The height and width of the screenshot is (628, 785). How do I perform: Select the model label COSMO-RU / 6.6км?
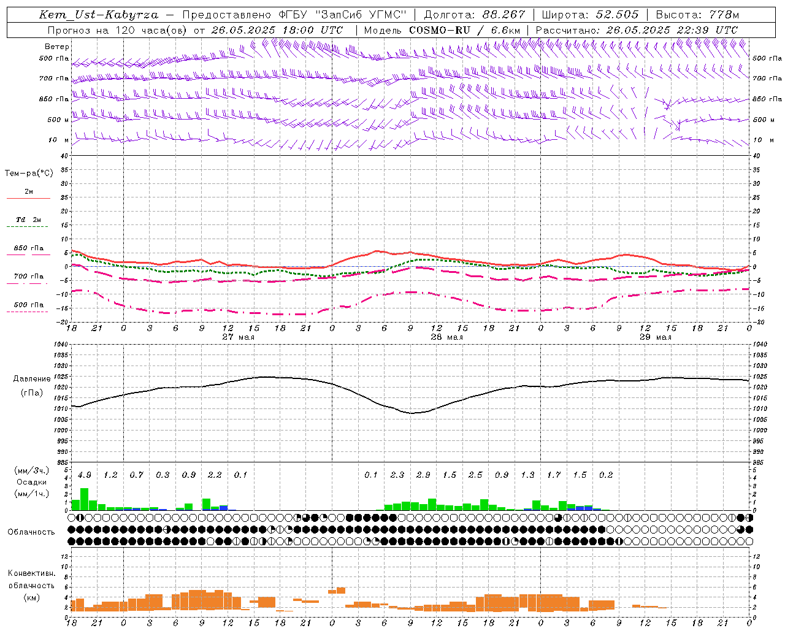click(465, 30)
